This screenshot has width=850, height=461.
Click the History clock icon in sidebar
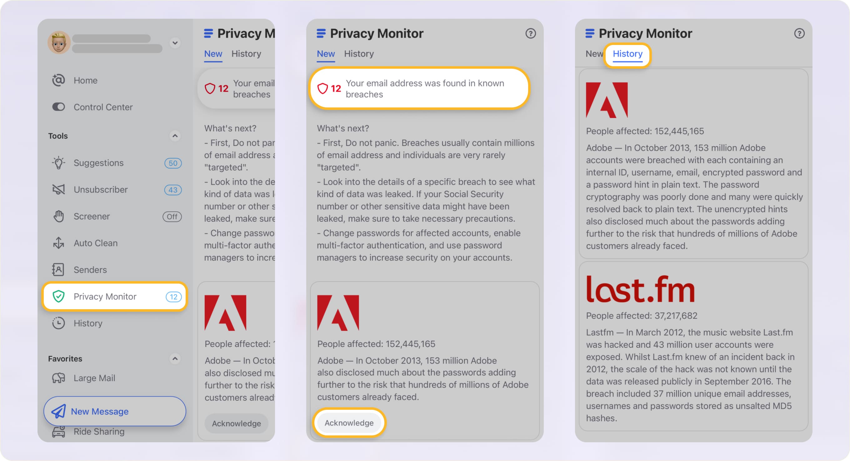pyautogui.click(x=58, y=323)
